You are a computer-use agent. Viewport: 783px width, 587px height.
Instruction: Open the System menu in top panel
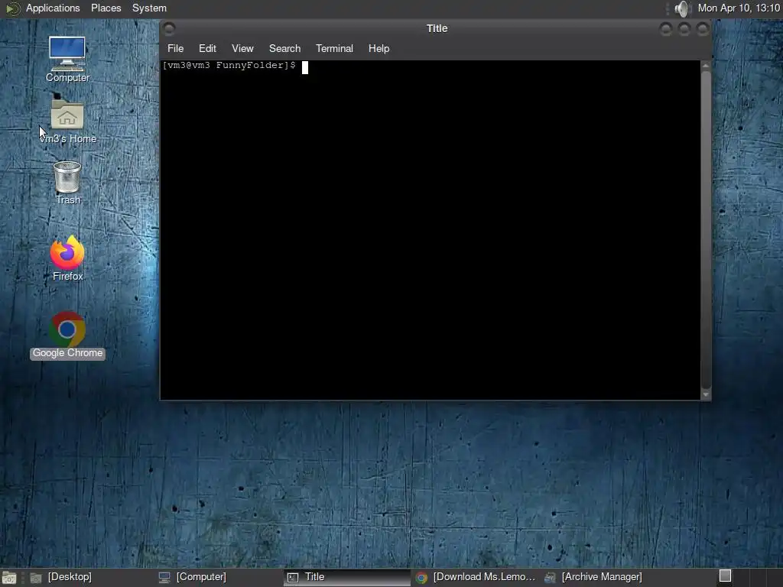(x=149, y=8)
